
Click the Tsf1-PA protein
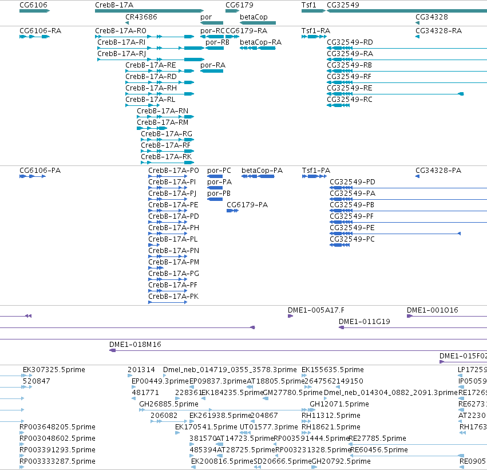(314, 176)
